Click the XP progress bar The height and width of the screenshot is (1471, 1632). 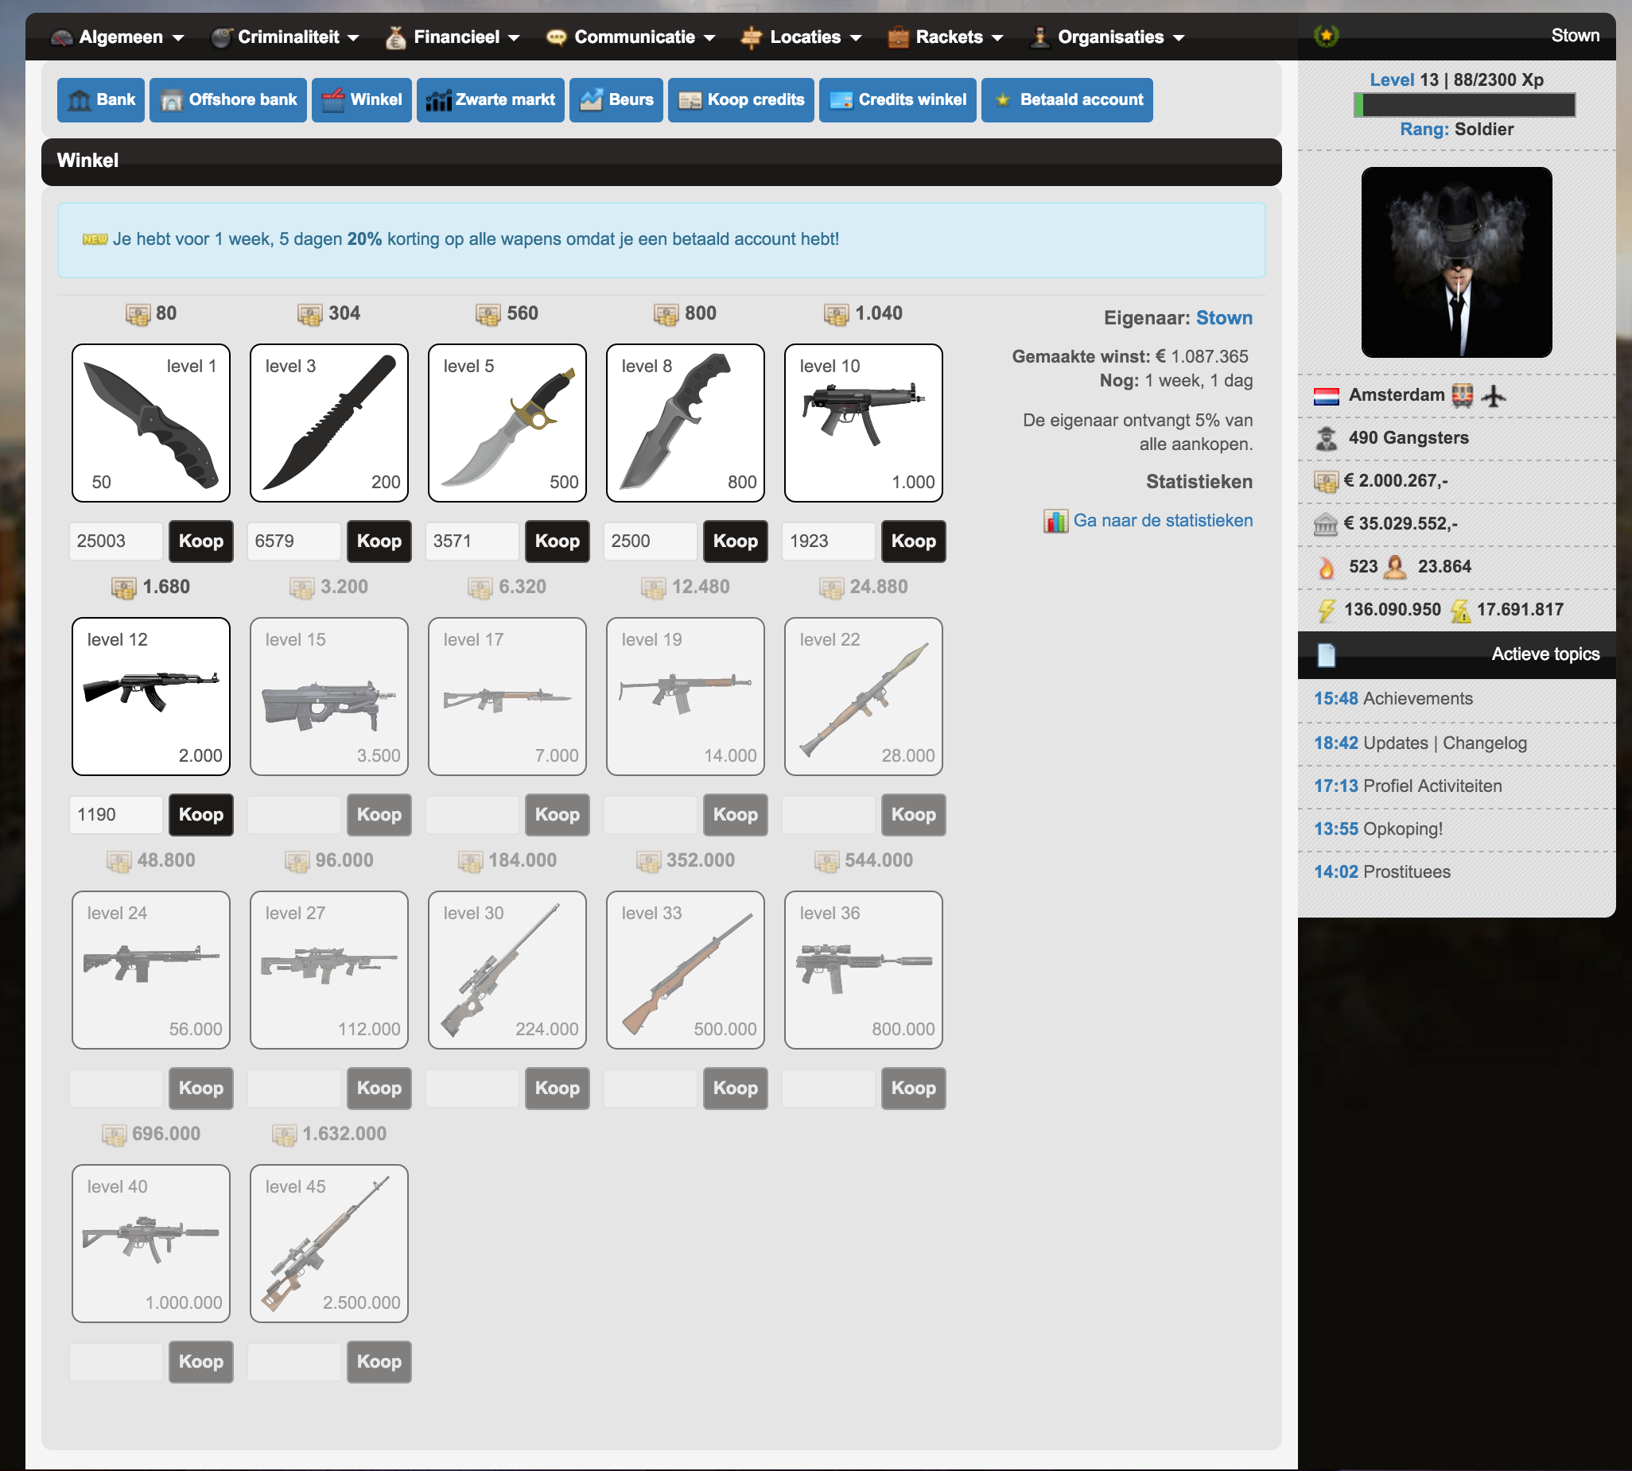pyautogui.click(x=1464, y=105)
